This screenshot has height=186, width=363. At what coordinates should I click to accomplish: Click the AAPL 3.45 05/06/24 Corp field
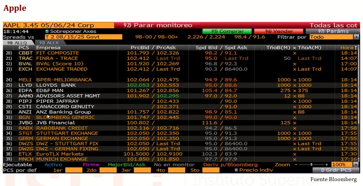click(58, 25)
